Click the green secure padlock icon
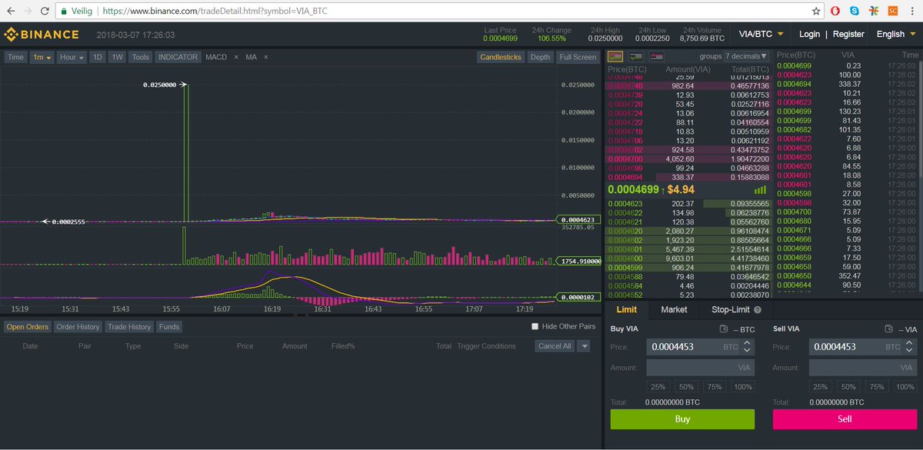Viewport: 923px width, 450px height. (62, 12)
